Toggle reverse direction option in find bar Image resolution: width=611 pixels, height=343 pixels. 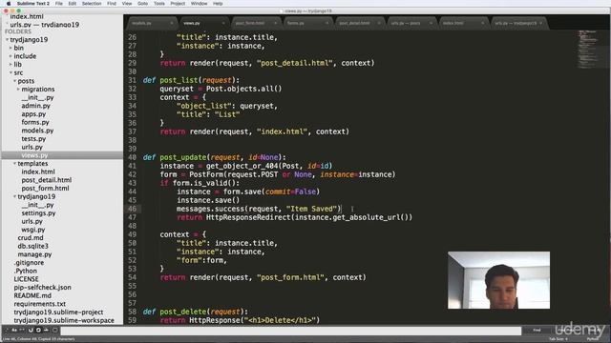pos(31,331)
